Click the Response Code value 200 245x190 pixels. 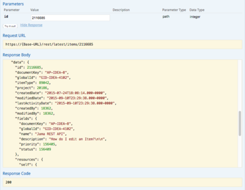click(8, 182)
